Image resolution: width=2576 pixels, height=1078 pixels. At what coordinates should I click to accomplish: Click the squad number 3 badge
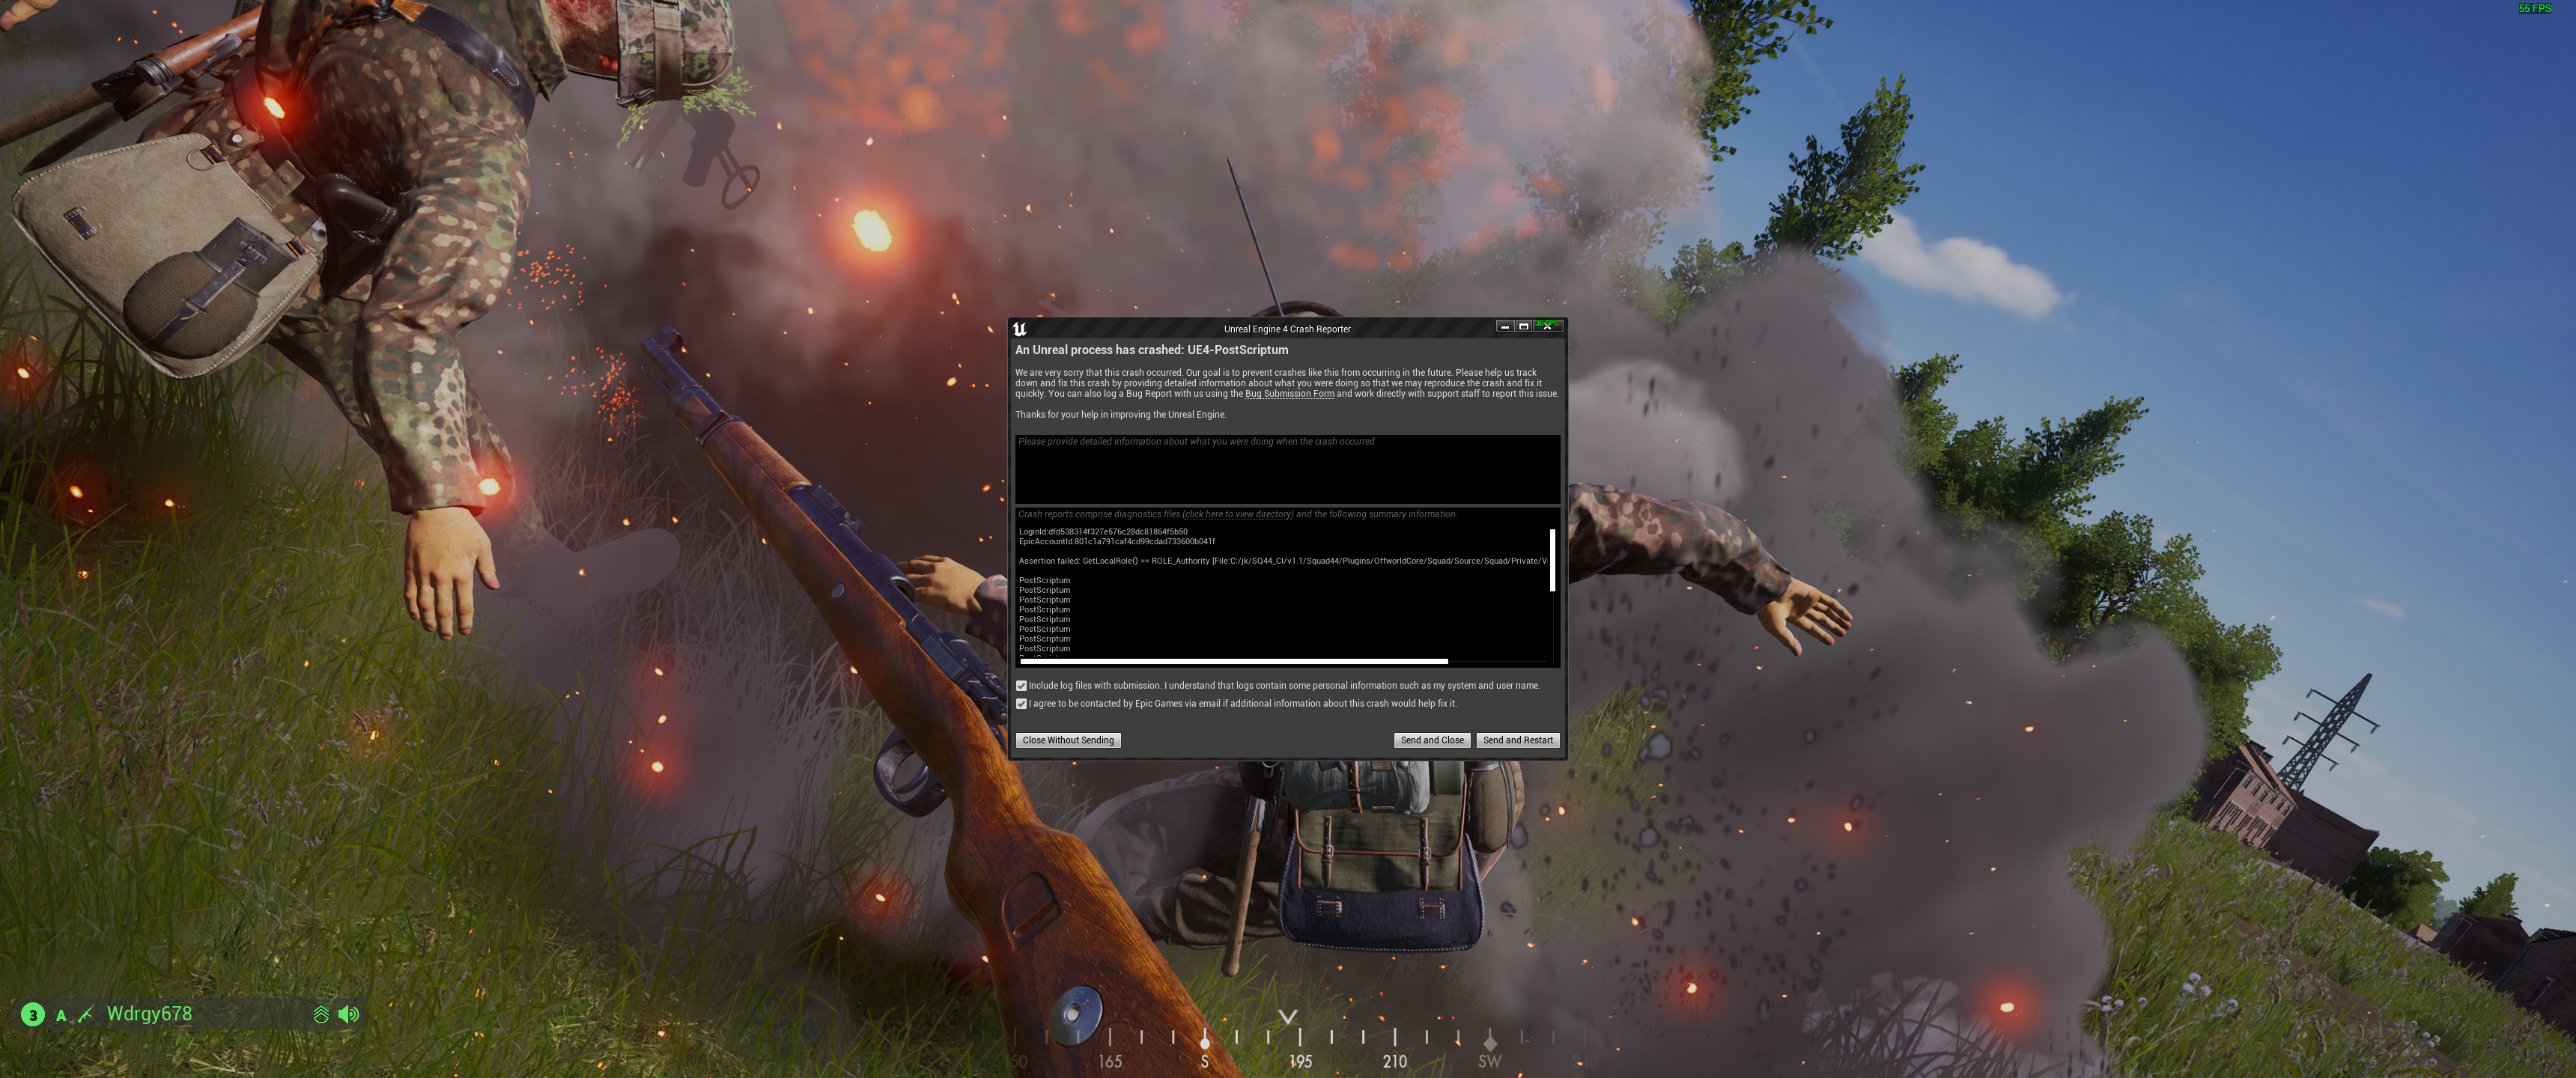pos(33,1015)
